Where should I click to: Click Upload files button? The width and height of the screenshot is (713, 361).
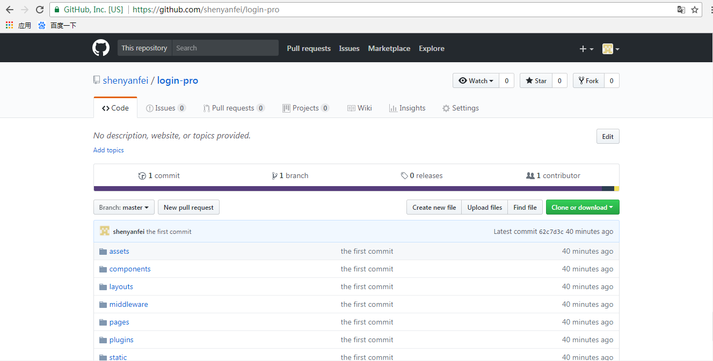click(485, 207)
